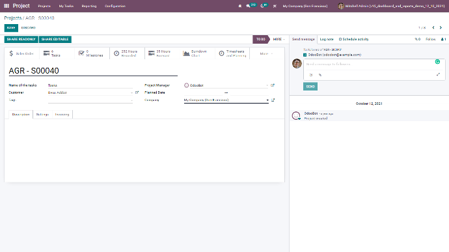The width and height of the screenshot is (449, 252).
Task: Click the SEND message button
Action: point(310,87)
